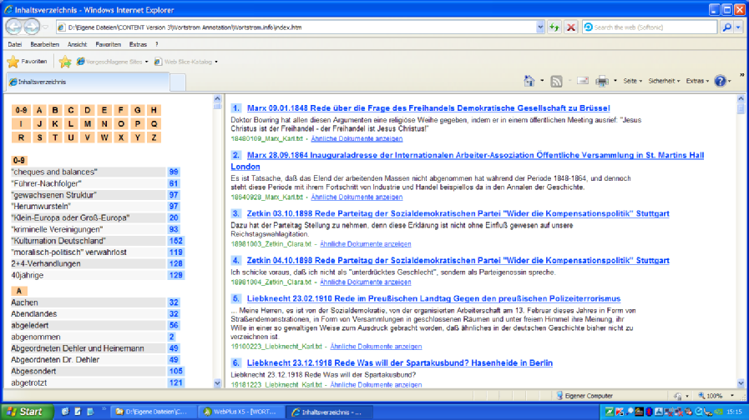The image size is (749, 420).
Task: Open the Sicherheit dropdown menu
Action: click(x=664, y=81)
